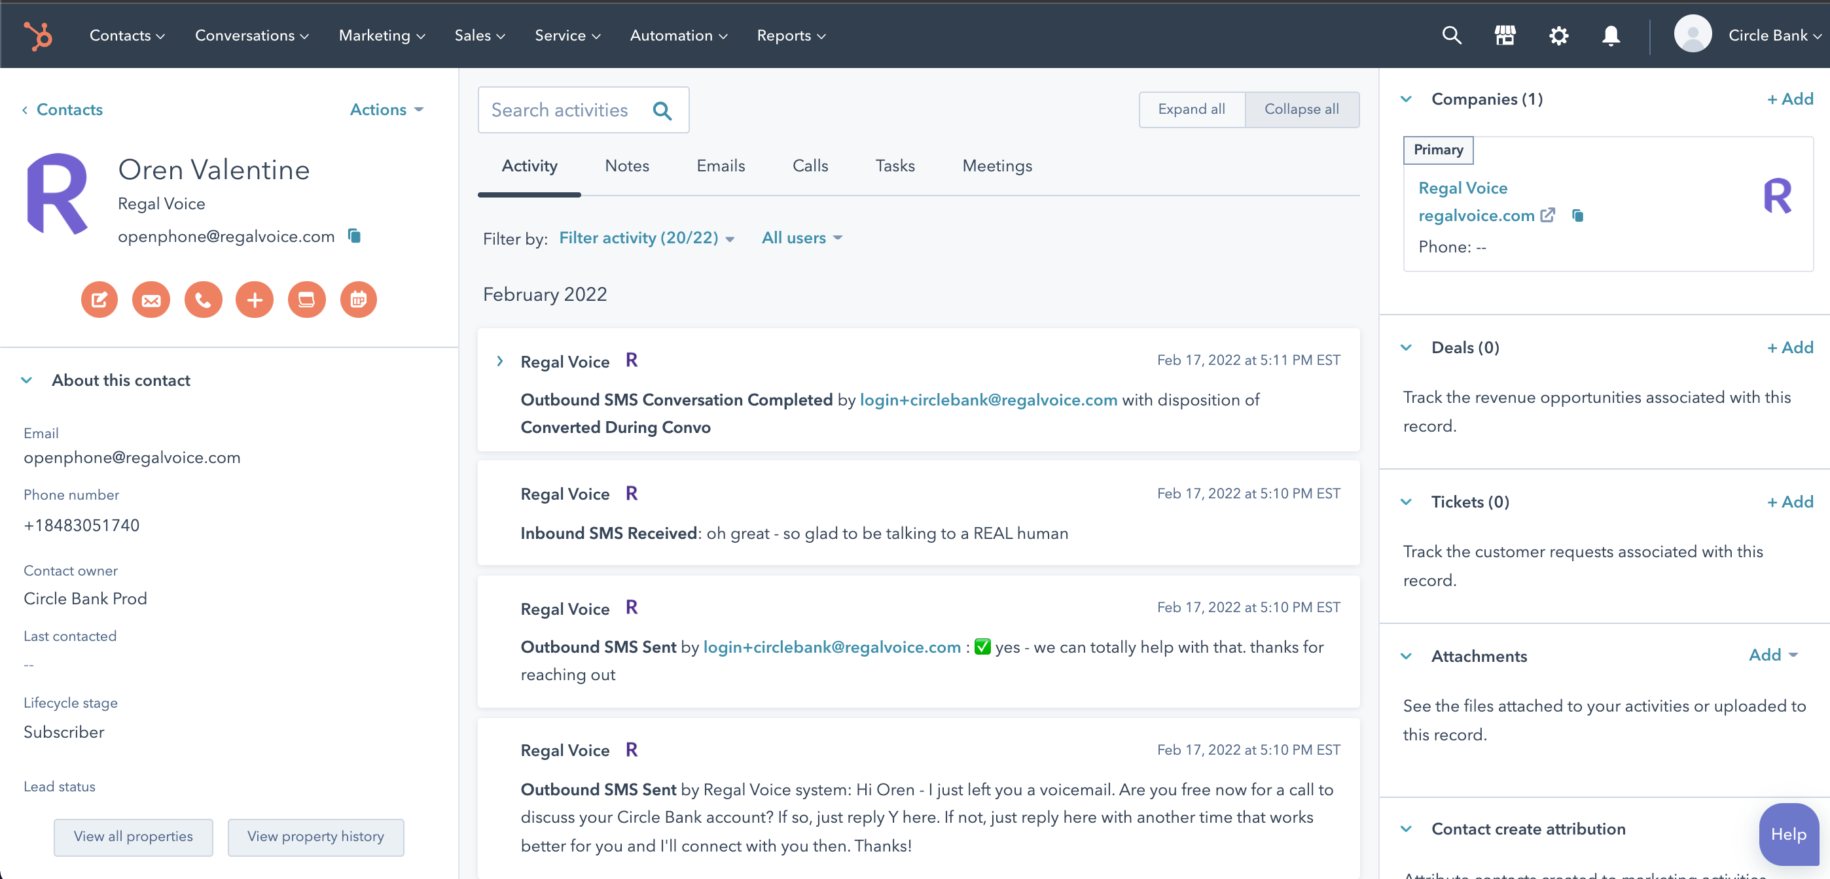
Task: Open notifications bell icon
Action: tap(1611, 35)
